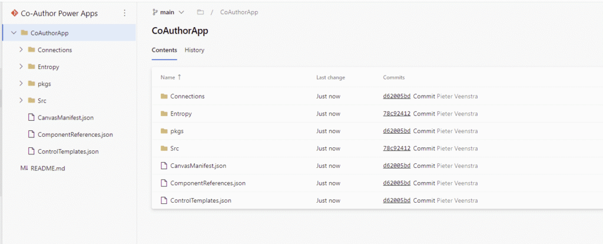This screenshot has height=244, width=603.
Task: Open the main branch selector dropdown
Action: (x=168, y=12)
